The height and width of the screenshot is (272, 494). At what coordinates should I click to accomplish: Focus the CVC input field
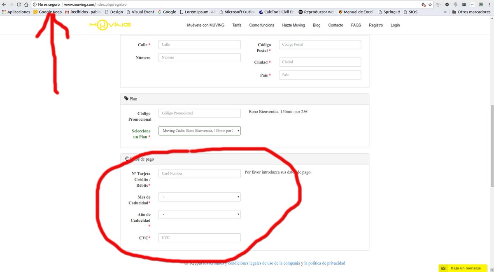200,238
